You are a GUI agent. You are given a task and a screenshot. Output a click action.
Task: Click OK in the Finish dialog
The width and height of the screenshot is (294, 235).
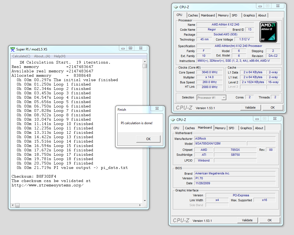click(x=148, y=139)
